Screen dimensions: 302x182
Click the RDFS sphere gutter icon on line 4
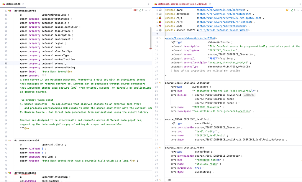[160, 22]
